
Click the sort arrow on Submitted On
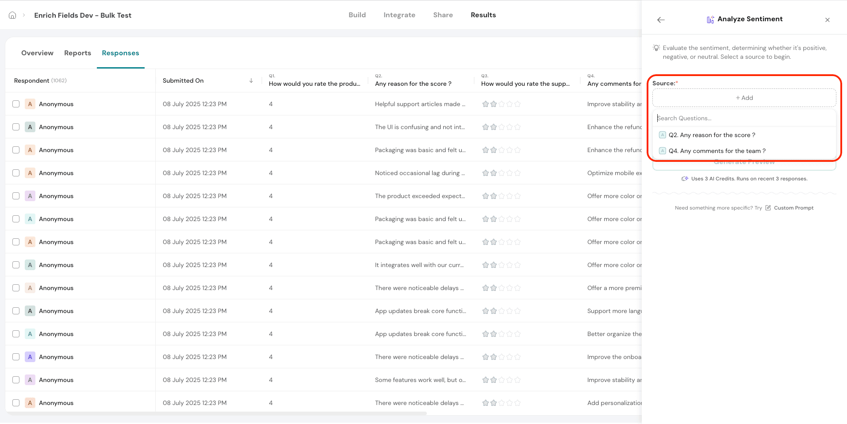[251, 80]
